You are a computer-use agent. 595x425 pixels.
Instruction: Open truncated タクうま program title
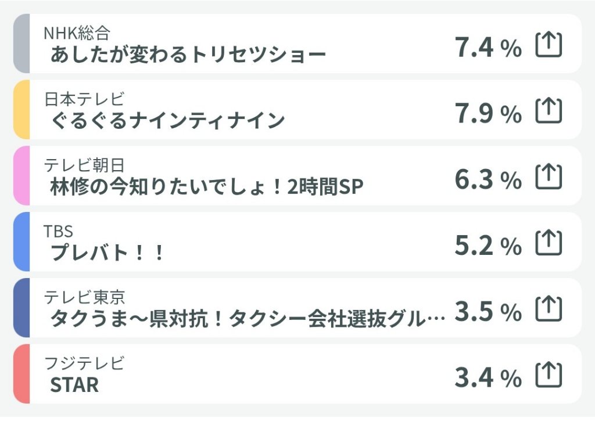248,319
